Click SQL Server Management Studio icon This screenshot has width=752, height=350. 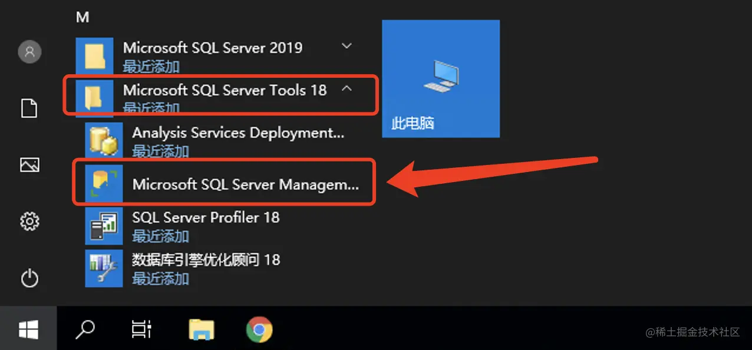tap(104, 183)
